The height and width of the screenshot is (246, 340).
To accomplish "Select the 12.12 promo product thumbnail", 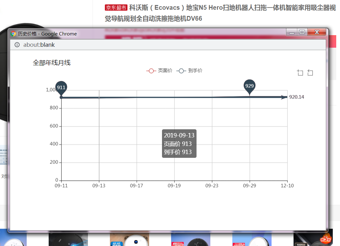I will coord(129,239).
